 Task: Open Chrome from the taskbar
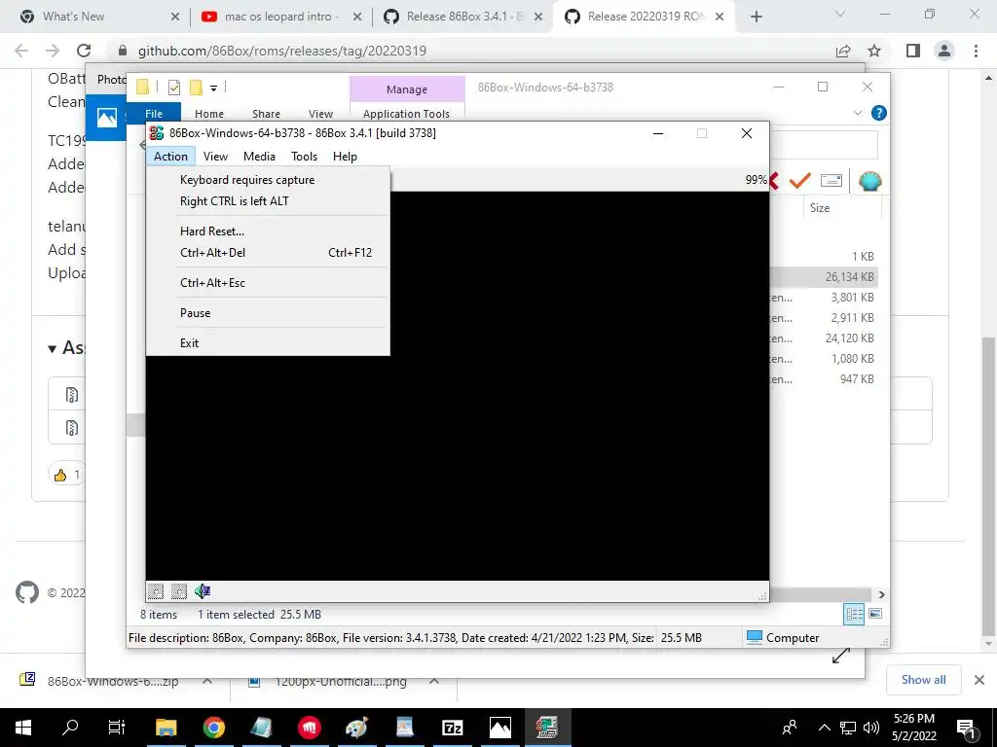pos(213,728)
